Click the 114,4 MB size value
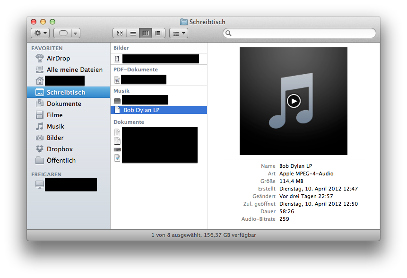Viewport: 407px width, 278px height. (291, 181)
